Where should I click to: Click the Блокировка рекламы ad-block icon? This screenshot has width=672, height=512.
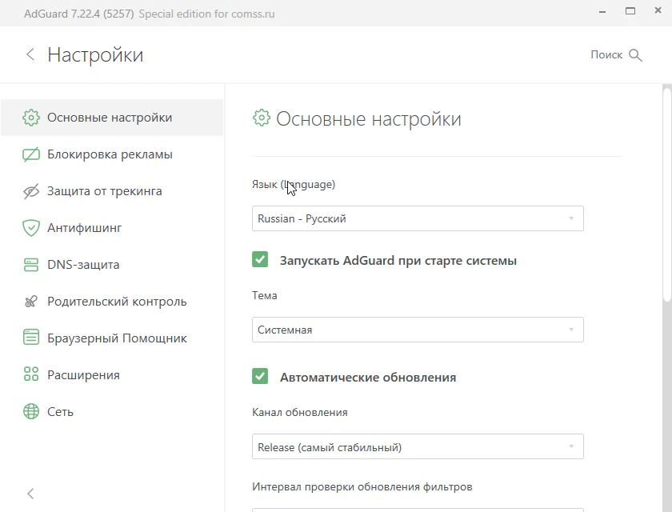pos(31,154)
